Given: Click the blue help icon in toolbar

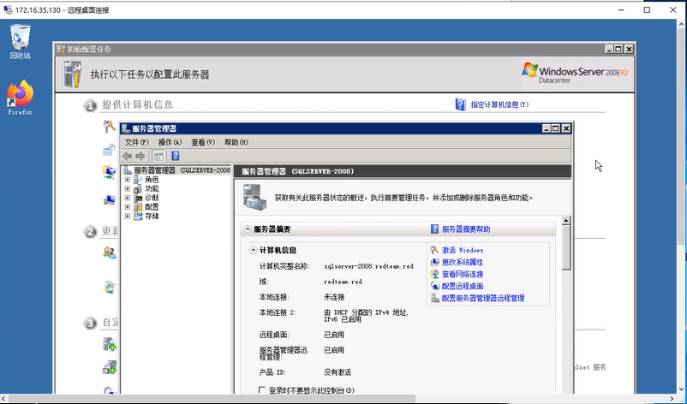Looking at the screenshot, I should tap(176, 156).
